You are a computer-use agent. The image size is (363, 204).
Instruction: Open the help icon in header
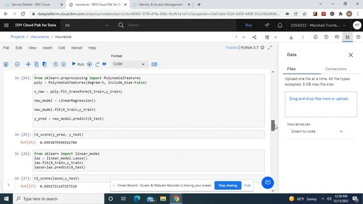358,37
